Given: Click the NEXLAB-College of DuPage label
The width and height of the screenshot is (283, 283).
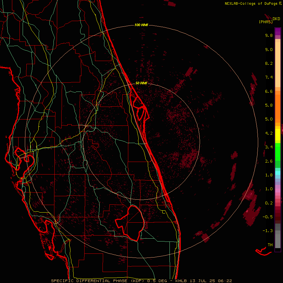Looking at the screenshot, I should pyautogui.click(x=251, y=3).
